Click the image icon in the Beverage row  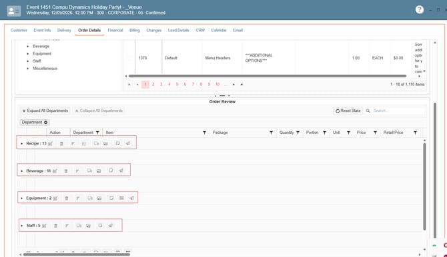coord(99,170)
